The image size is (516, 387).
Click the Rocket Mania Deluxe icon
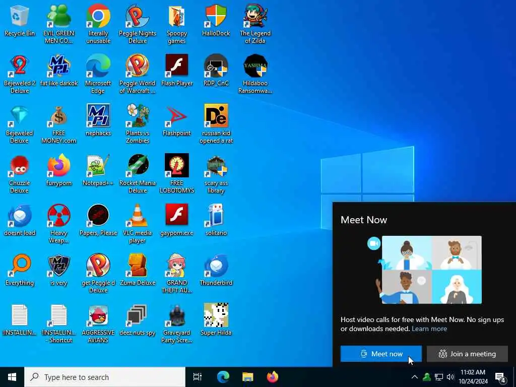click(x=137, y=174)
